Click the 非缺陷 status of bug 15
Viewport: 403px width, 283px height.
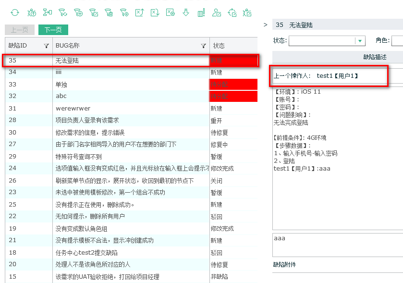(x=219, y=277)
